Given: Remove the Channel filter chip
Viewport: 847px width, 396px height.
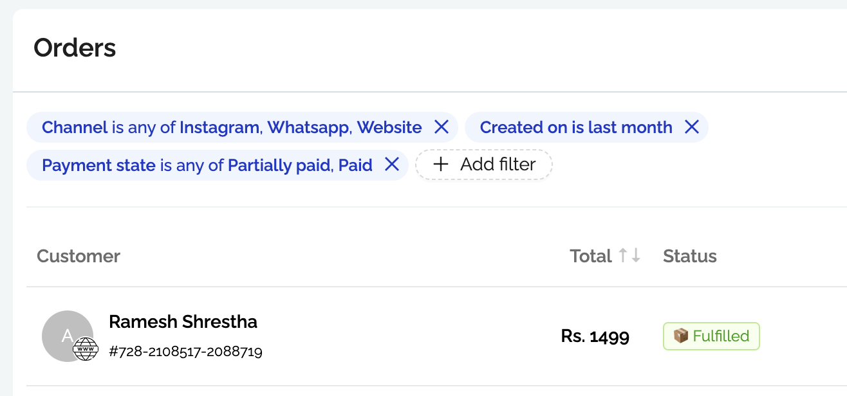Looking at the screenshot, I should click(x=441, y=127).
